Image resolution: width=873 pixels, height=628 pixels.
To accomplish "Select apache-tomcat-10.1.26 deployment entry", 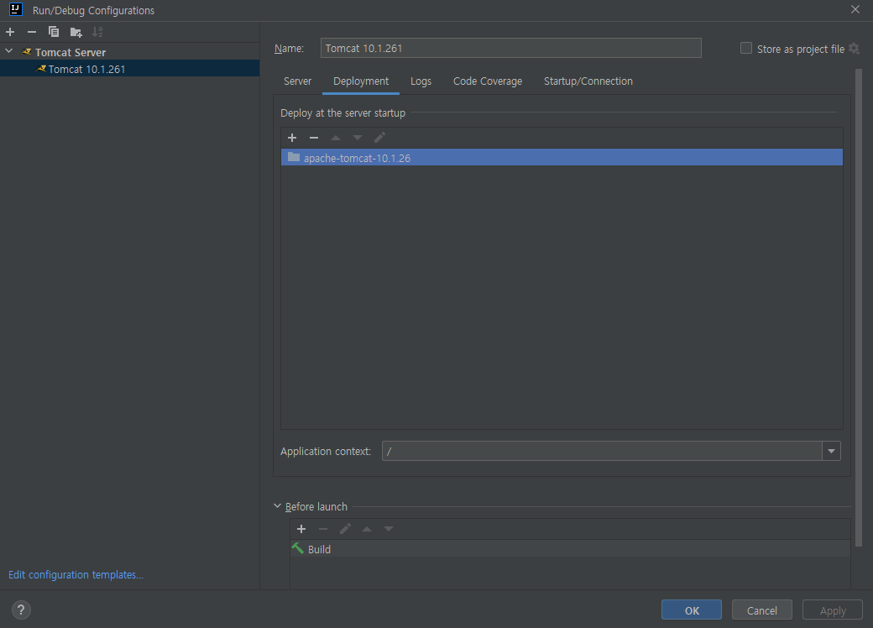I will coord(562,158).
